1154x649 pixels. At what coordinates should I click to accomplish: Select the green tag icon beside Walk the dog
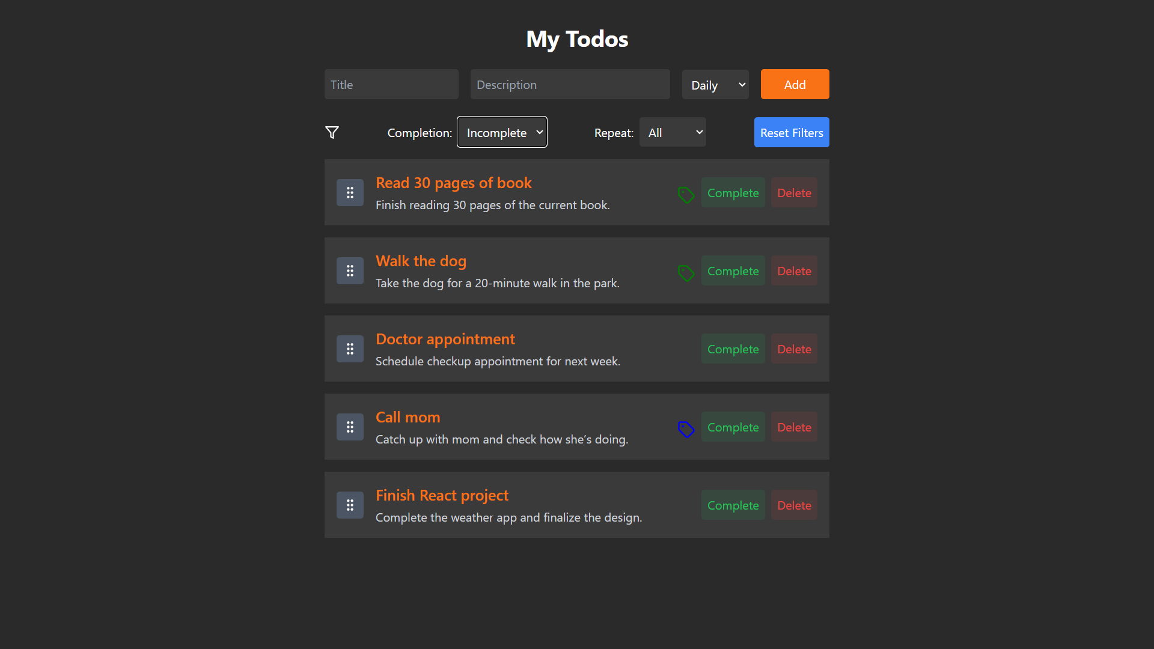[x=686, y=273]
